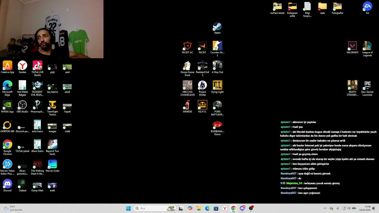
Task: Select the NORTON 360 shortcut
Action: pos(7,126)
